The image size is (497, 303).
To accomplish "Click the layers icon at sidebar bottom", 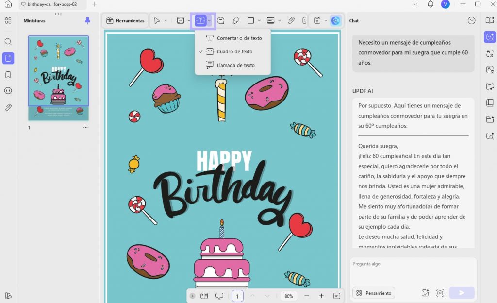I will coord(8,296).
